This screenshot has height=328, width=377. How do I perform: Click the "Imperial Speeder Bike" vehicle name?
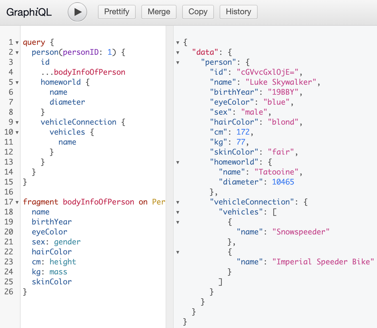323,262
